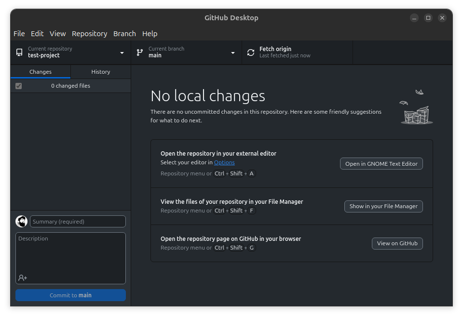Click the add co-authors icon in Description

point(23,278)
